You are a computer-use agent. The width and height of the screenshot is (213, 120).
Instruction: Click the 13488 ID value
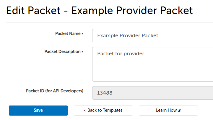pos(105,93)
